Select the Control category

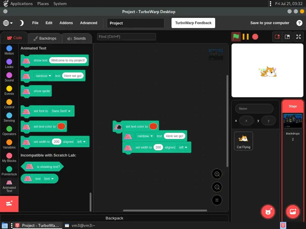coord(9,104)
